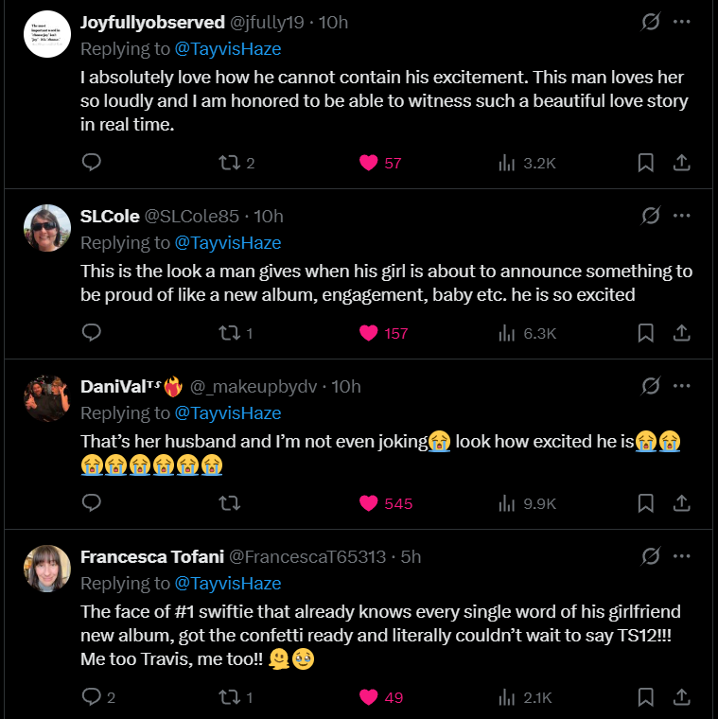Viewport: 718px width, 719px height.
Task: Bookmark DaniVal's tweet
Action: (645, 503)
